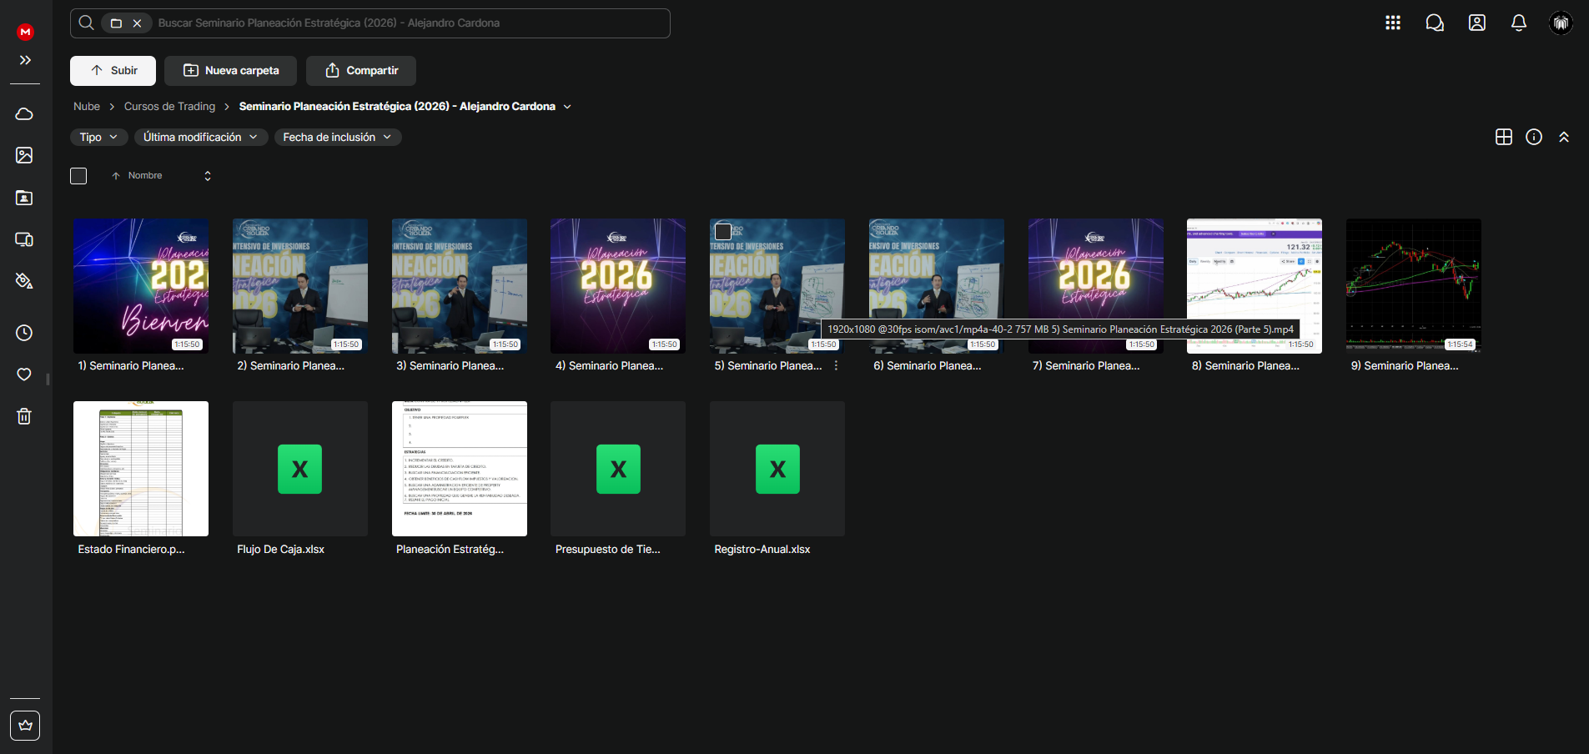This screenshot has height=754, width=1589.
Task: Clear the folder filter chip in search
Action: 138,23
